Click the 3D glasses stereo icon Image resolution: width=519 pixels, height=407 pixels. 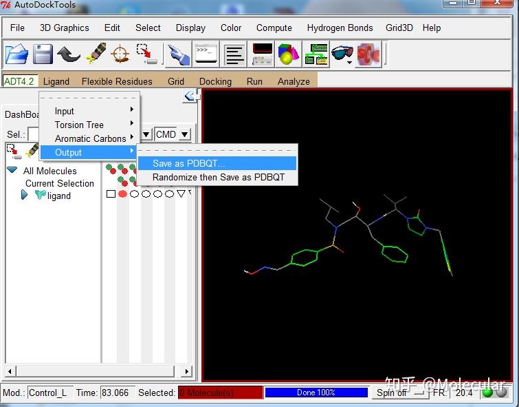pos(342,54)
